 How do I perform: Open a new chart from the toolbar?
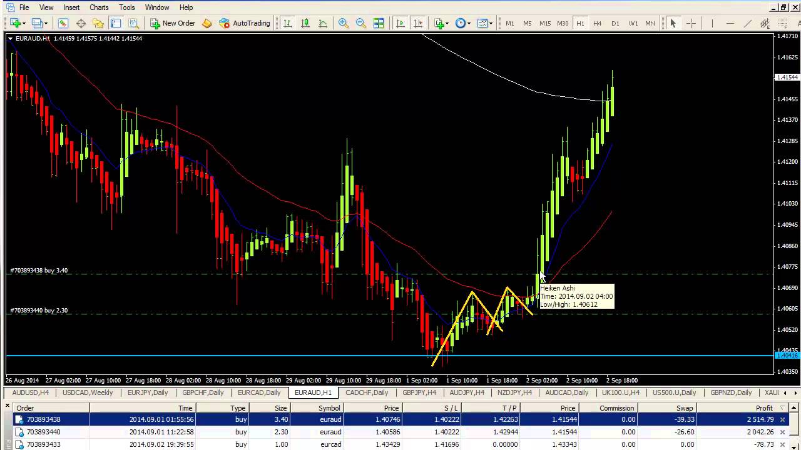click(15, 23)
